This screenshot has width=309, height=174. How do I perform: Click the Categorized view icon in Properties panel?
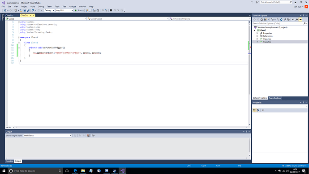coord(254,110)
